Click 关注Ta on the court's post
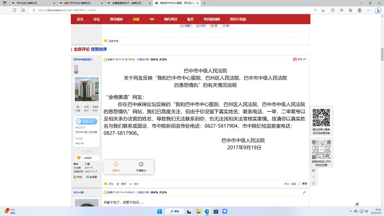 coord(163,60)
